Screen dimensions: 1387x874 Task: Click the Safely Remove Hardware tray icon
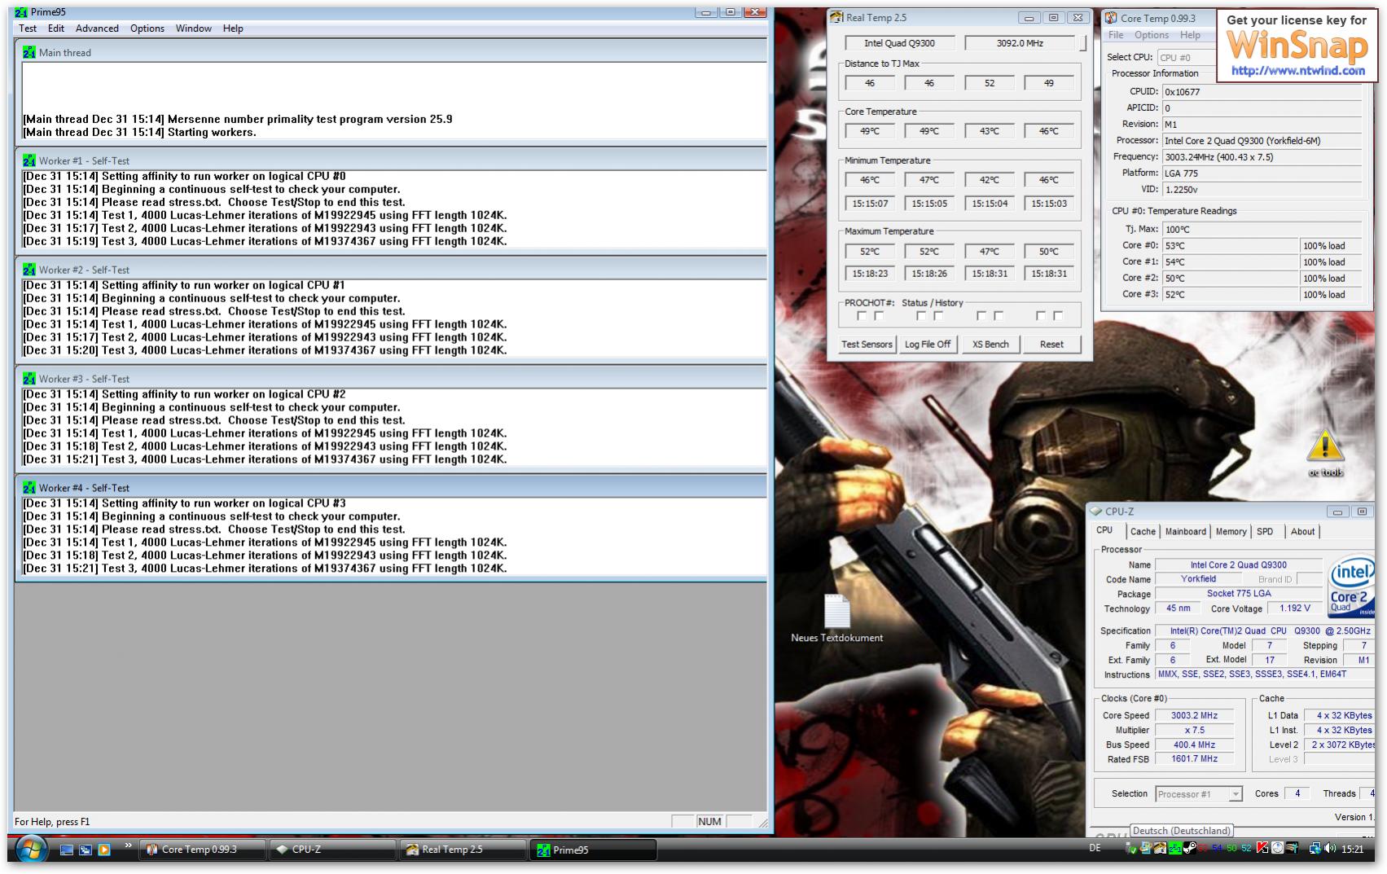click(1131, 849)
